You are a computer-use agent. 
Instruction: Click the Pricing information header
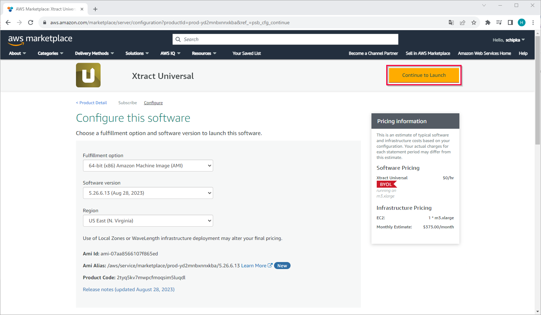pos(415,121)
